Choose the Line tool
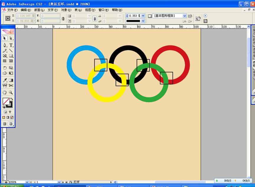Image resolution: width=255 pixels, height=187 pixels. pyautogui.click(x=11, y=51)
